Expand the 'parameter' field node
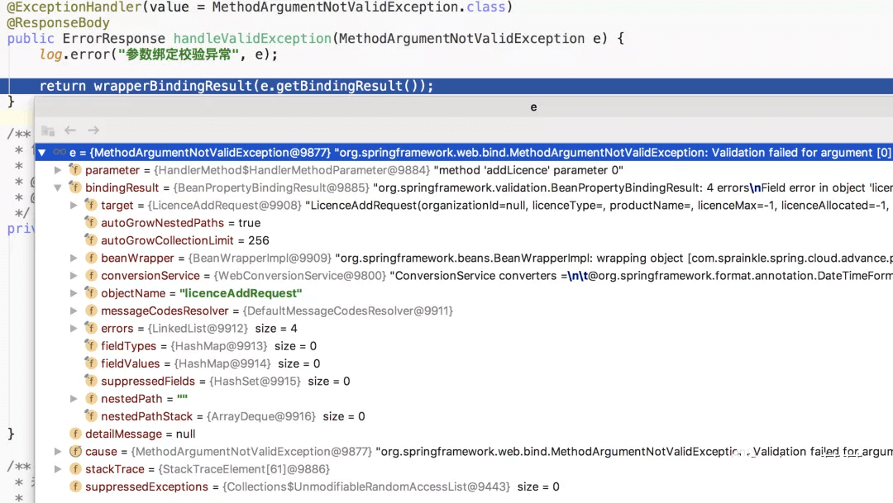Viewport: 893px width, 503px height. tap(58, 170)
